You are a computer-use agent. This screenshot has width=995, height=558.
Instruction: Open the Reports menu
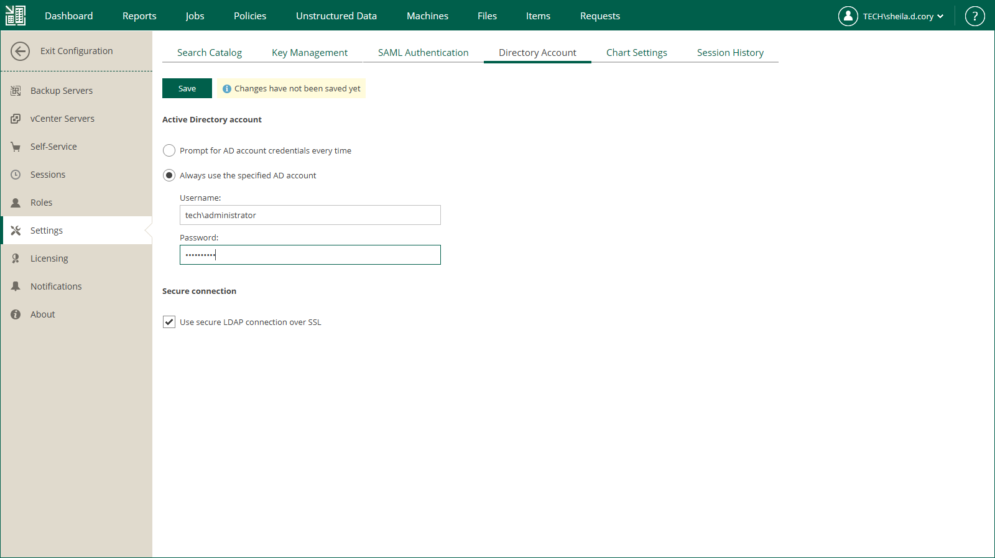point(139,16)
